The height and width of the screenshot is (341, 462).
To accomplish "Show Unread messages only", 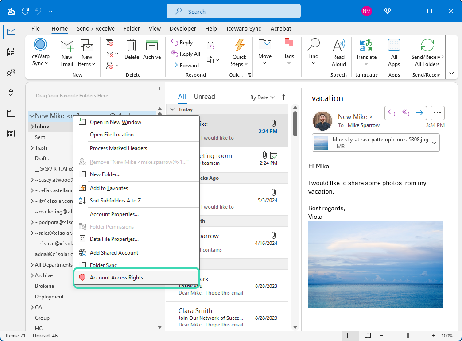I will click(205, 97).
